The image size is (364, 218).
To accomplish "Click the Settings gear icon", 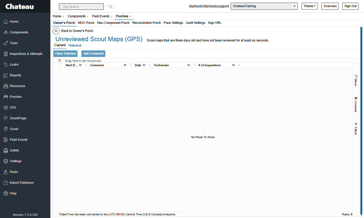I will pyautogui.click(x=6, y=161).
